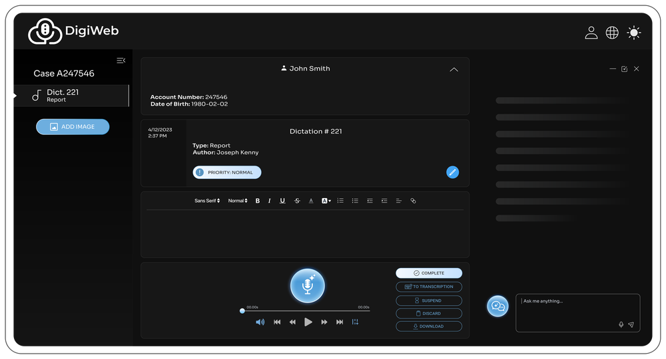Click the PRIORITY: NORMAL badge
This screenshot has width=666, height=359.
[227, 172]
